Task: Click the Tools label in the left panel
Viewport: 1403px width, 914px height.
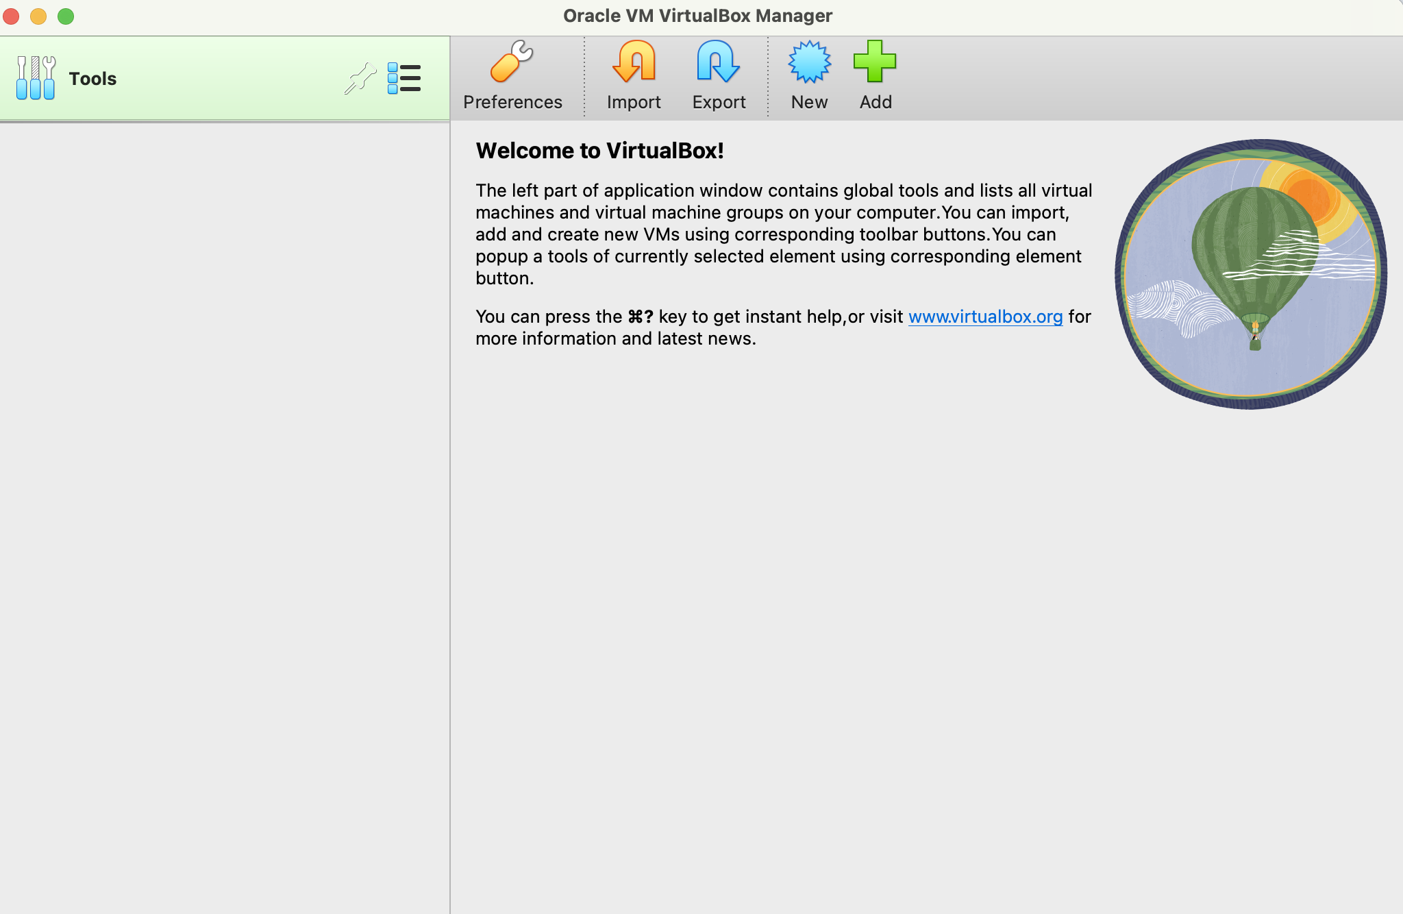Action: pos(92,79)
